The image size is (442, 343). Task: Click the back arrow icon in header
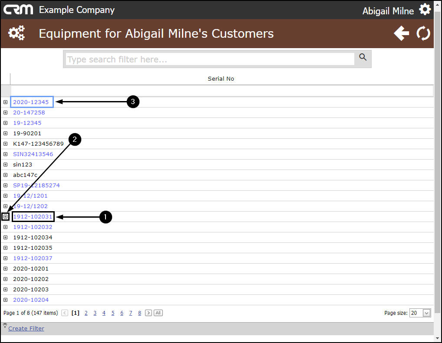click(x=402, y=33)
